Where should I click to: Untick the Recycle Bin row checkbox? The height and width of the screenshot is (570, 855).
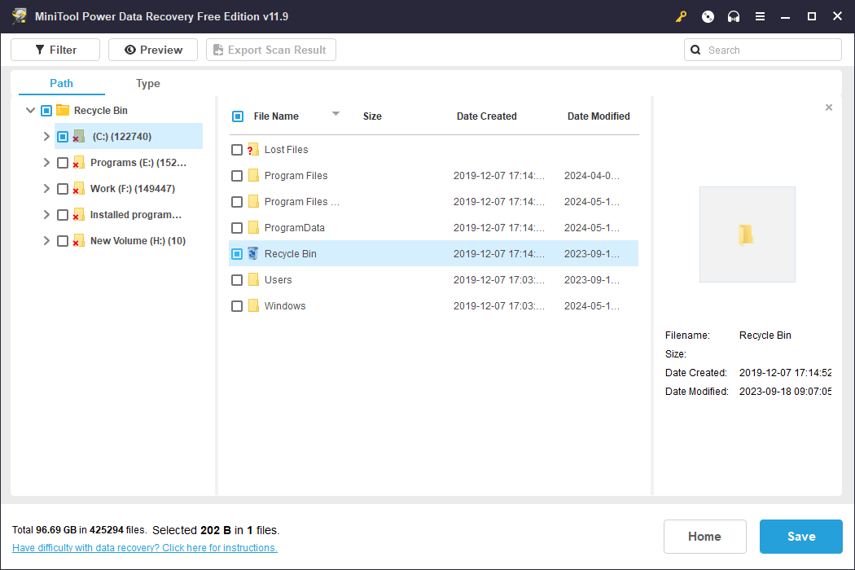[237, 253]
